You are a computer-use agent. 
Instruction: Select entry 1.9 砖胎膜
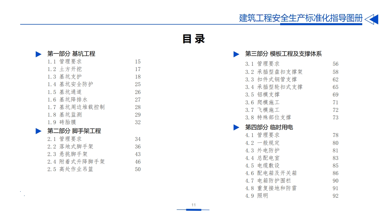(x=62, y=122)
